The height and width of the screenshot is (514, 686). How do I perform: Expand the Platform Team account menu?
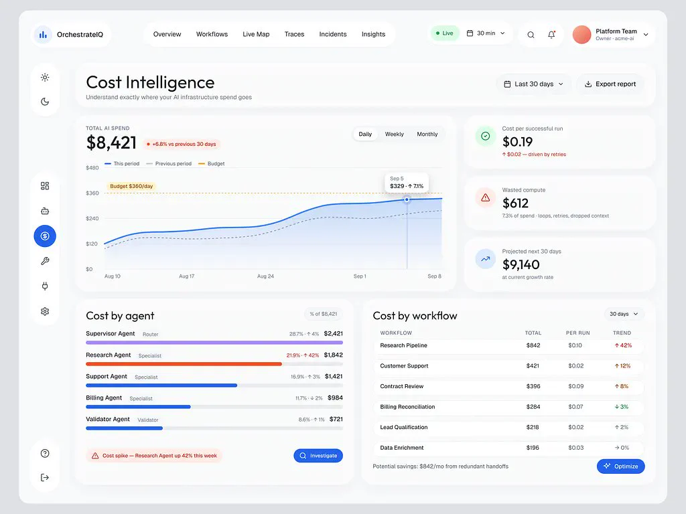point(646,35)
